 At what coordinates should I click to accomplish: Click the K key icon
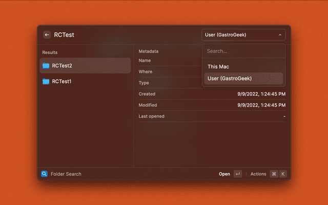click(x=283, y=174)
